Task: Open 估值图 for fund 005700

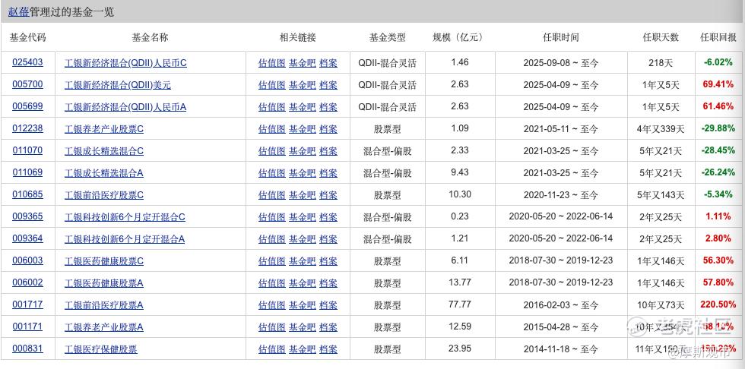Action: (272, 85)
